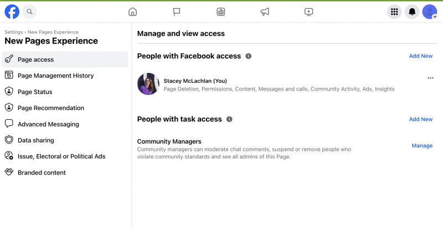The height and width of the screenshot is (228, 443).
Task: Click the Community managers description text
Action: point(244,153)
